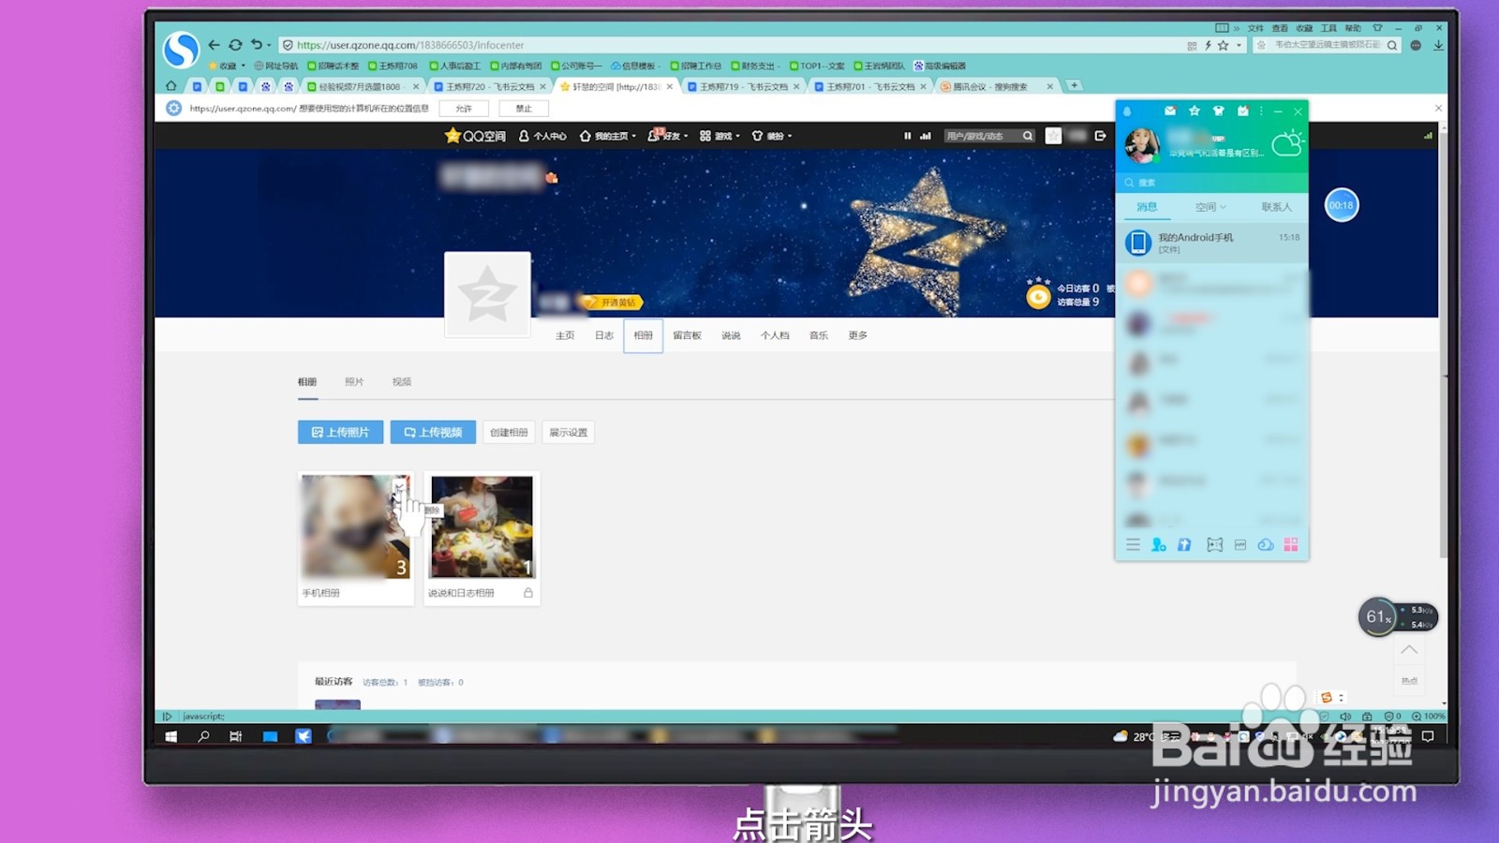The width and height of the screenshot is (1499, 843).
Task: Bookmark this page with the star icon
Action: click(1223, 45)
